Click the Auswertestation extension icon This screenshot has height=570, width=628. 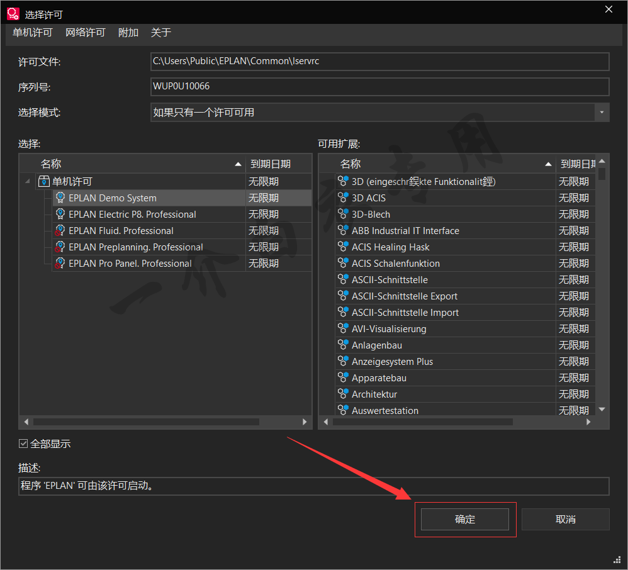pyautogui.click(x=343, y=410)
